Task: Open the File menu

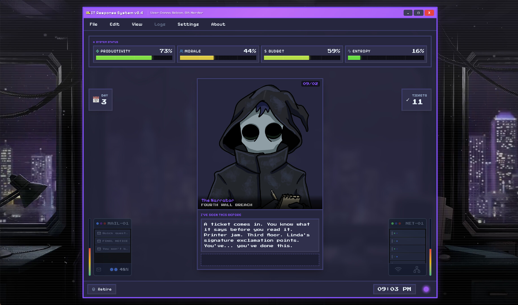Action: (x=93, y=24)
